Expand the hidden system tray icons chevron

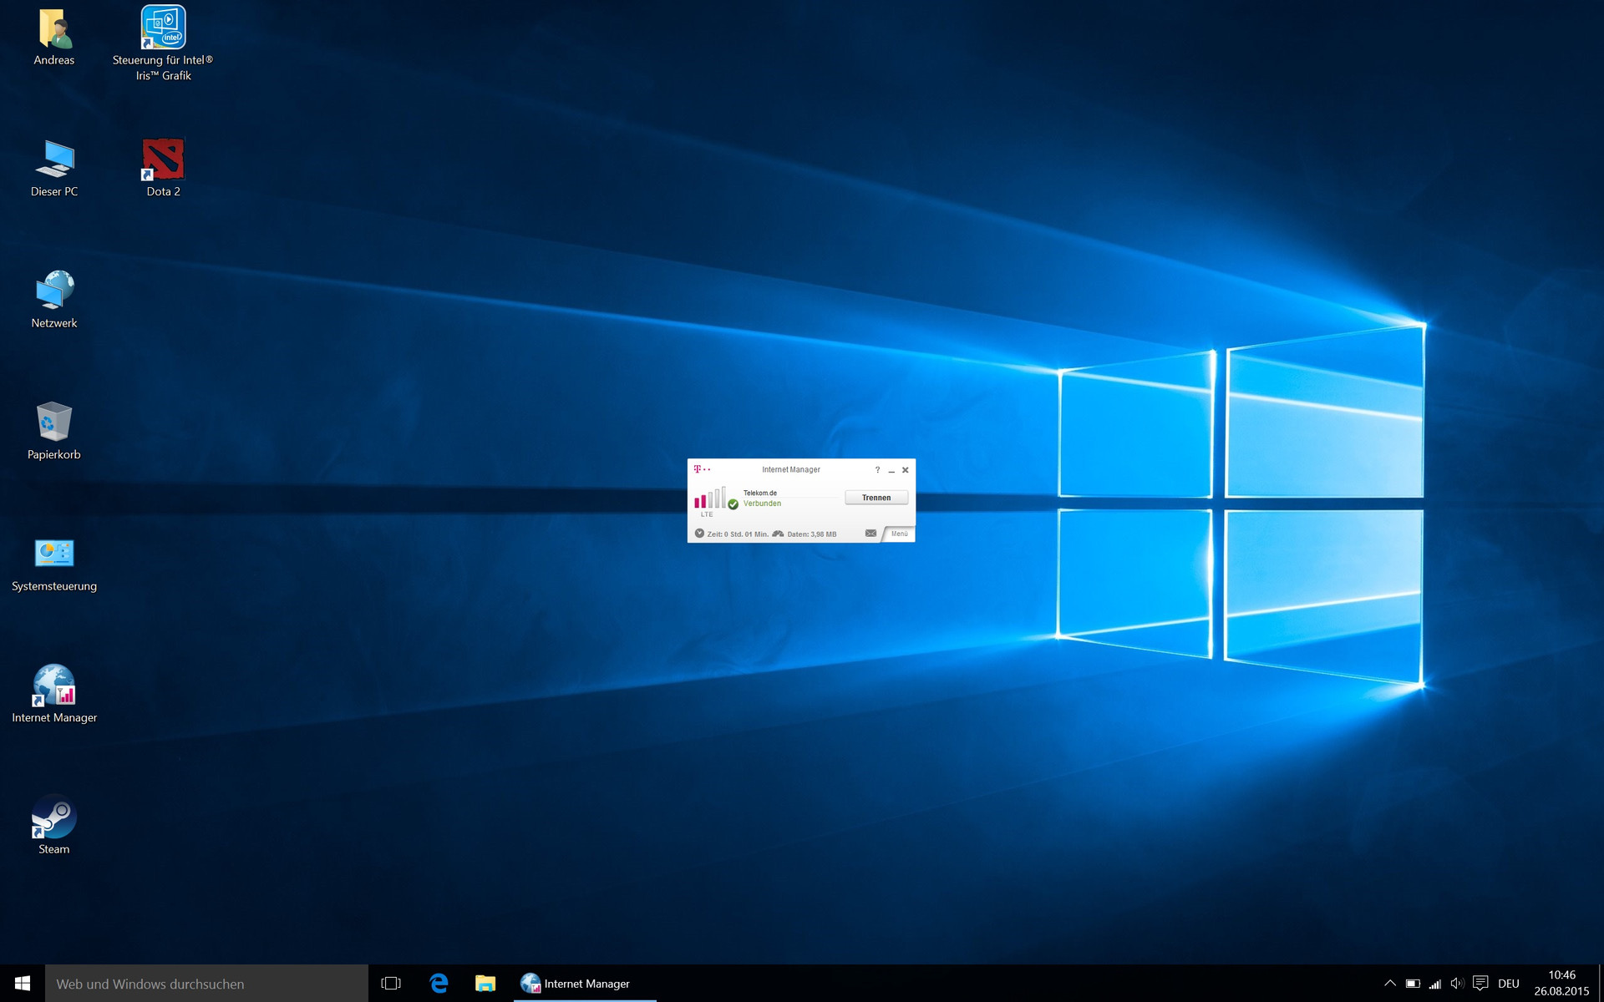[x=1389, y=984]
